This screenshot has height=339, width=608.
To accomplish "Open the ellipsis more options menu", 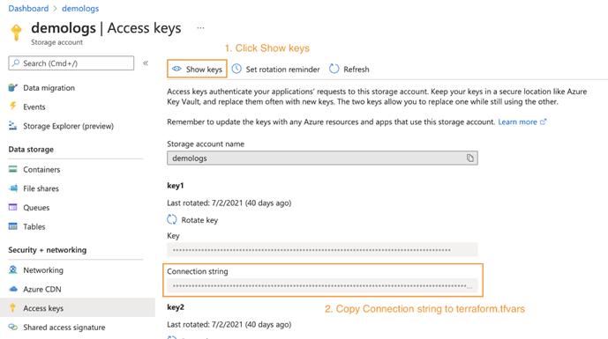I will [x=200, y=28].
